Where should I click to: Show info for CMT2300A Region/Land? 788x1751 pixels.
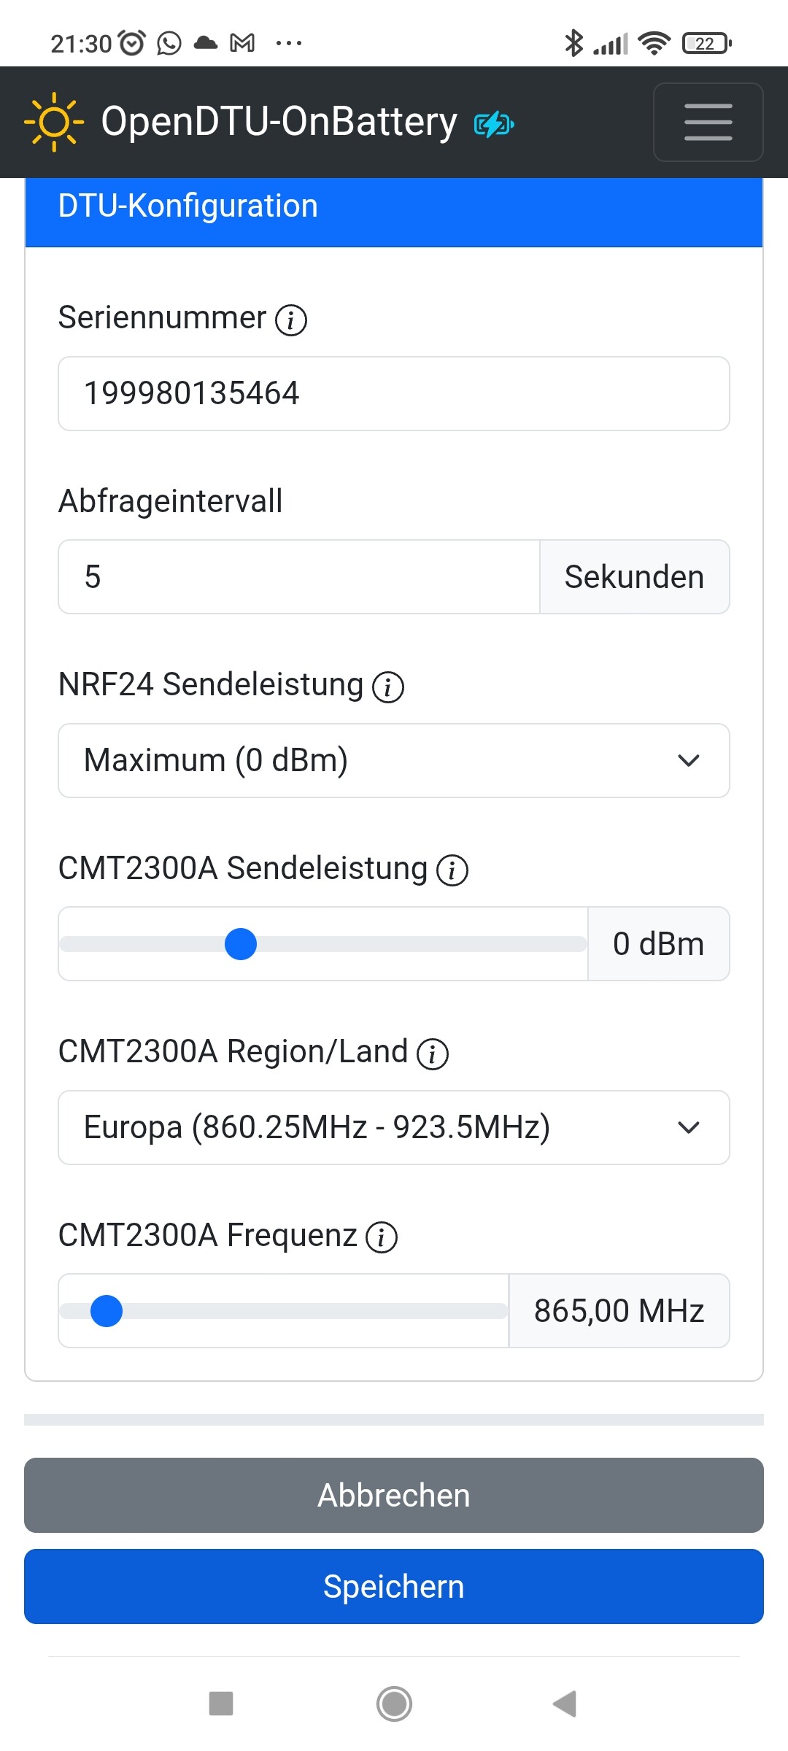(433, 1054)
